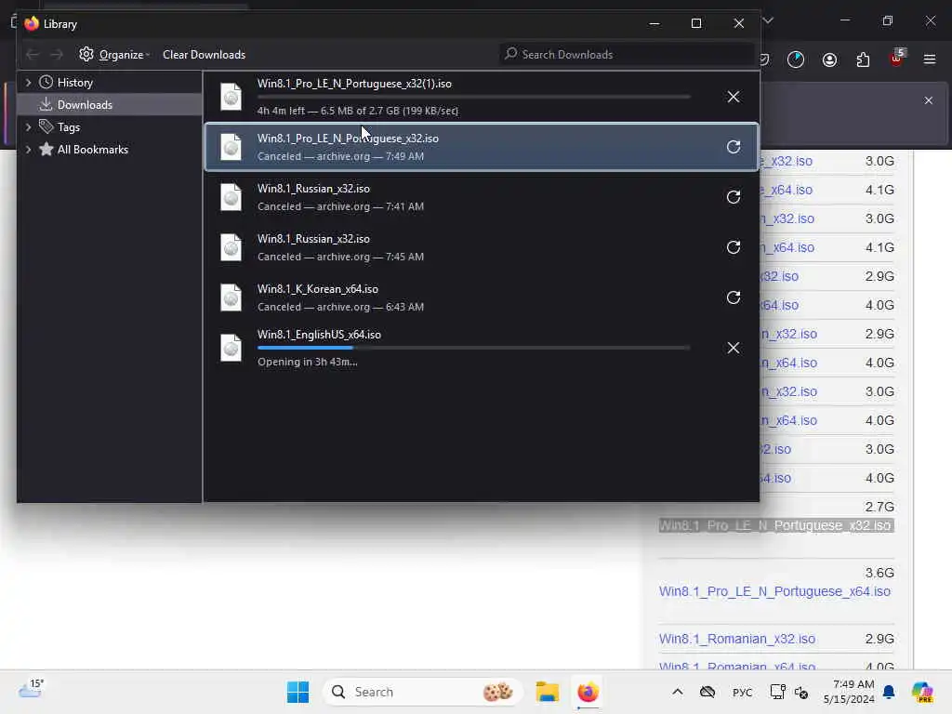952x714 pixels.
Task: Open the clock showing 7:49 AM
Action: (848, 692)
